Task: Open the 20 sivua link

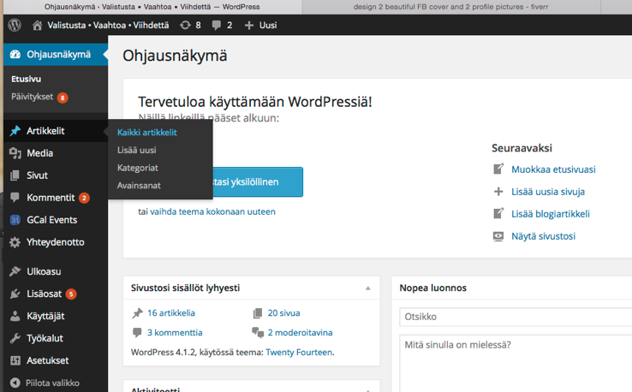Action: click(x=283, y=313)
